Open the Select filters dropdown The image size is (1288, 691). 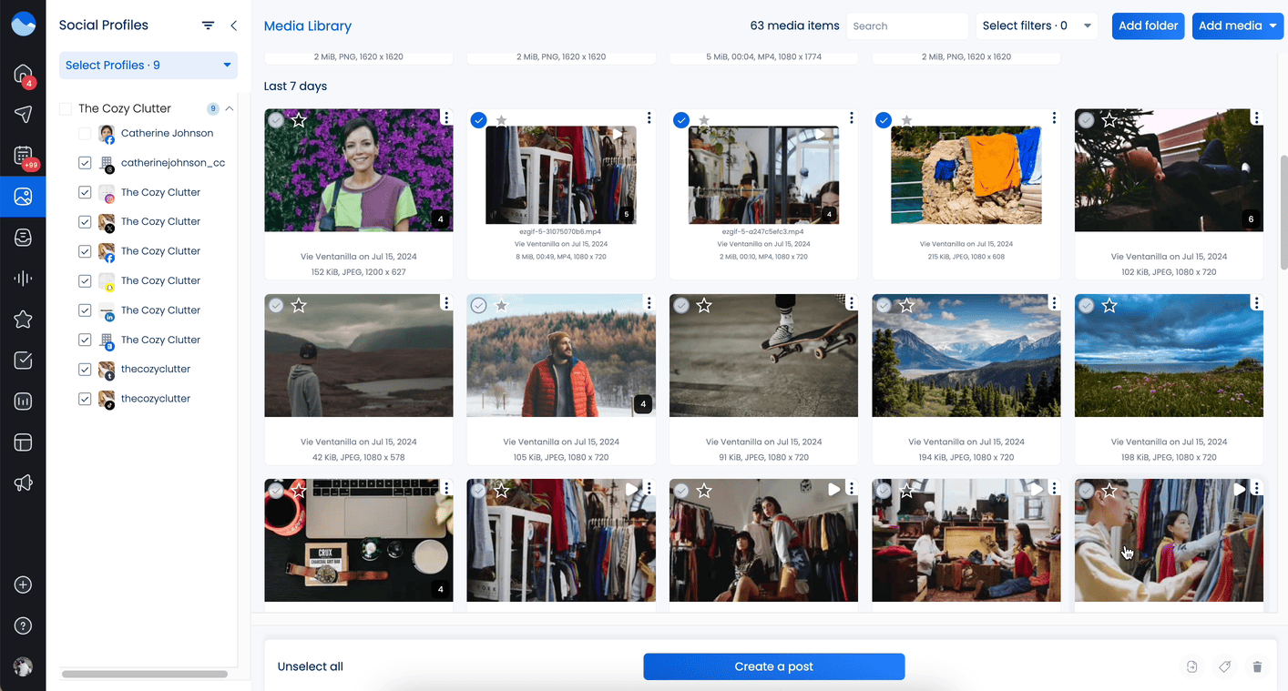point(1036,25)
